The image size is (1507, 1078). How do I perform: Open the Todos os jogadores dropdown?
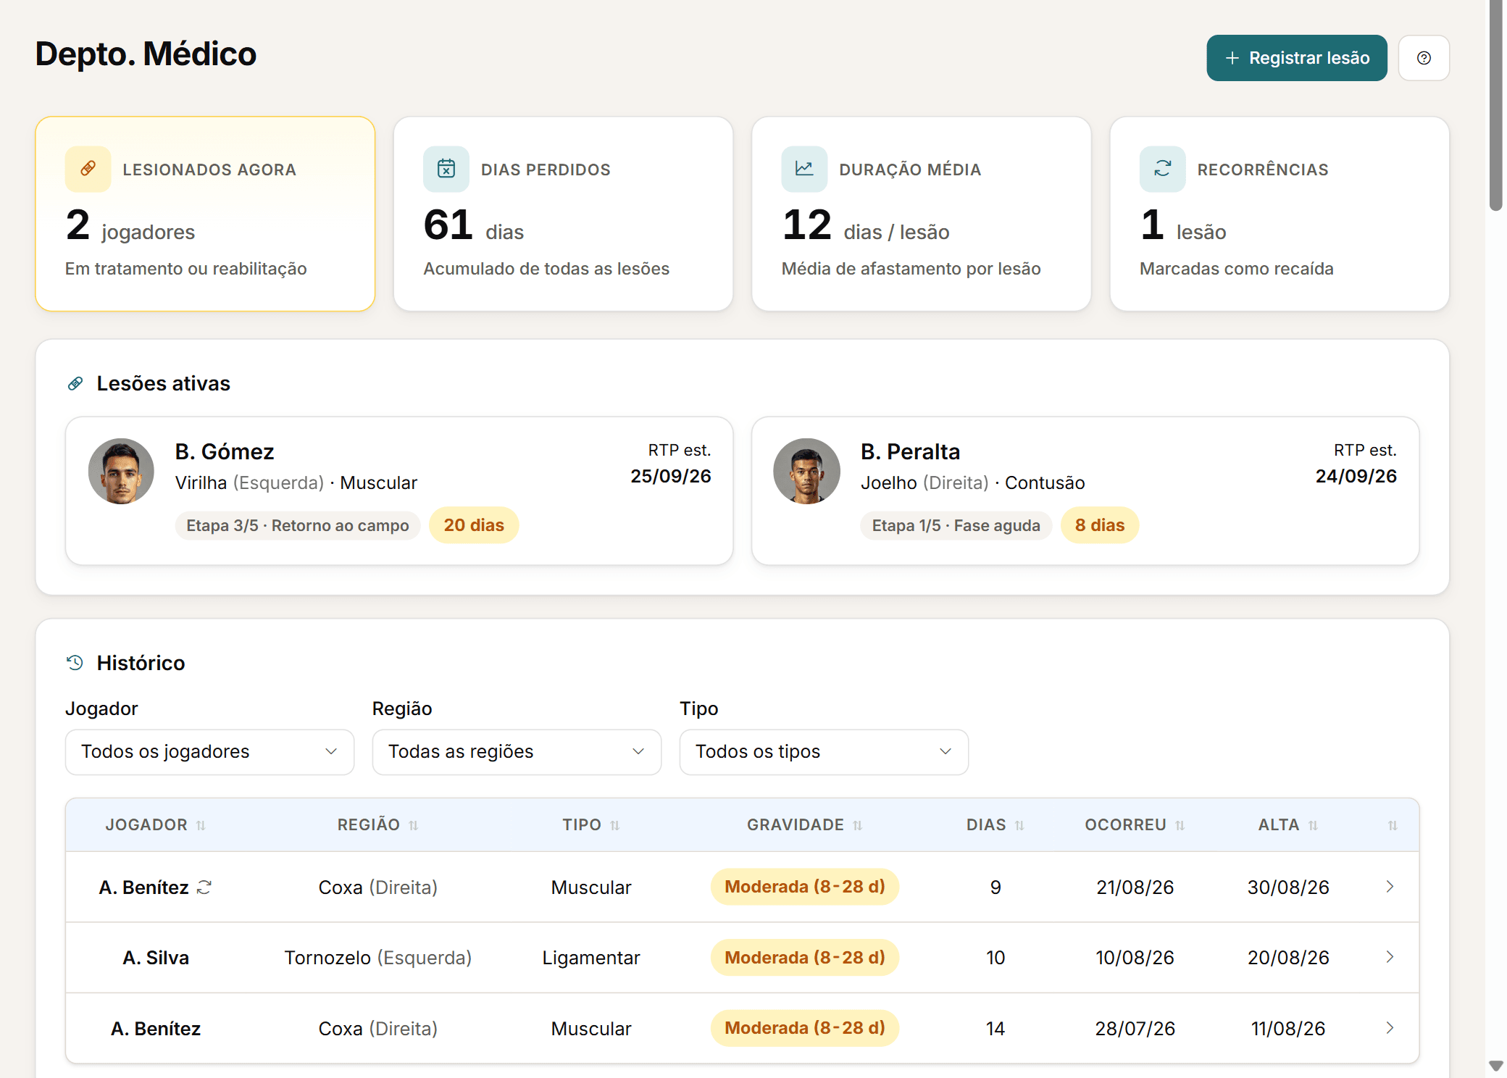tap(209, 752)
